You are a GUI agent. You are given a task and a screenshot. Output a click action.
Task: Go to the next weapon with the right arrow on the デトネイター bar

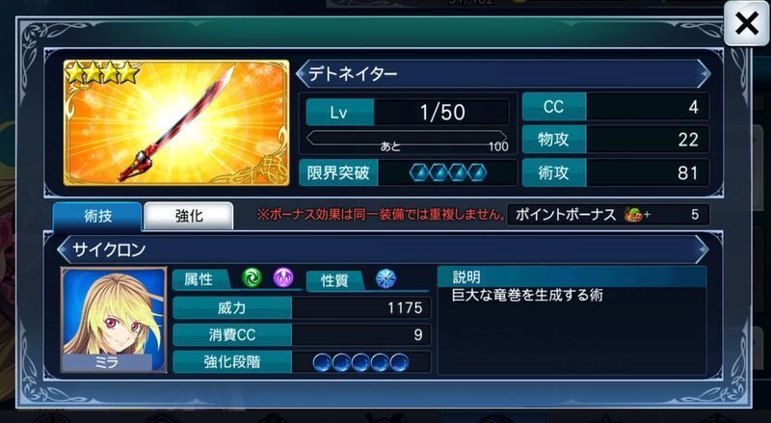704,74
